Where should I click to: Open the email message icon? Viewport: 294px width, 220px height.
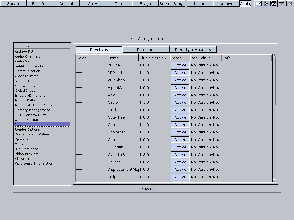(258, 4)
